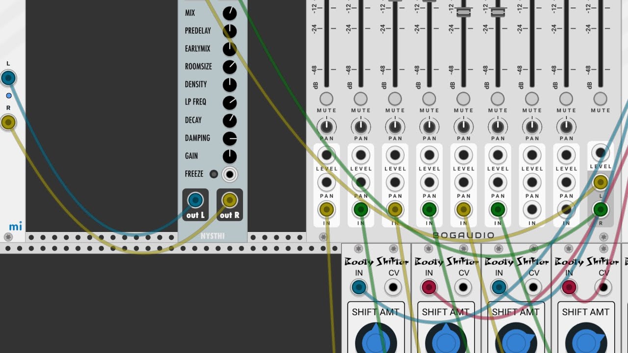Click the sixth channel PAN knob
The image size is (628, 353).
pyautogui.click(x=498, y=127)
